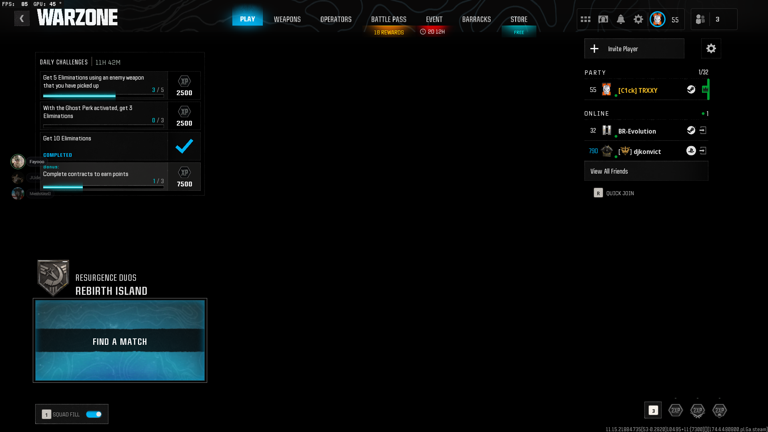Click the 1/32 party count
The height and width of the screenshot is (432, 768).
point(703,72)
